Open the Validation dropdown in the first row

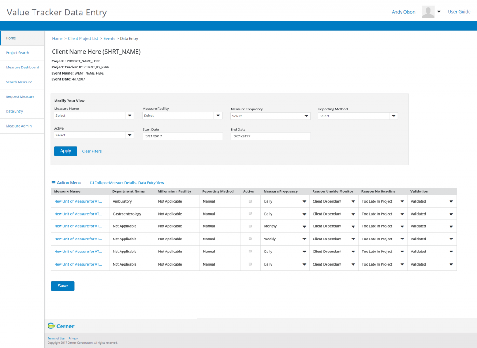pos(450,201)
